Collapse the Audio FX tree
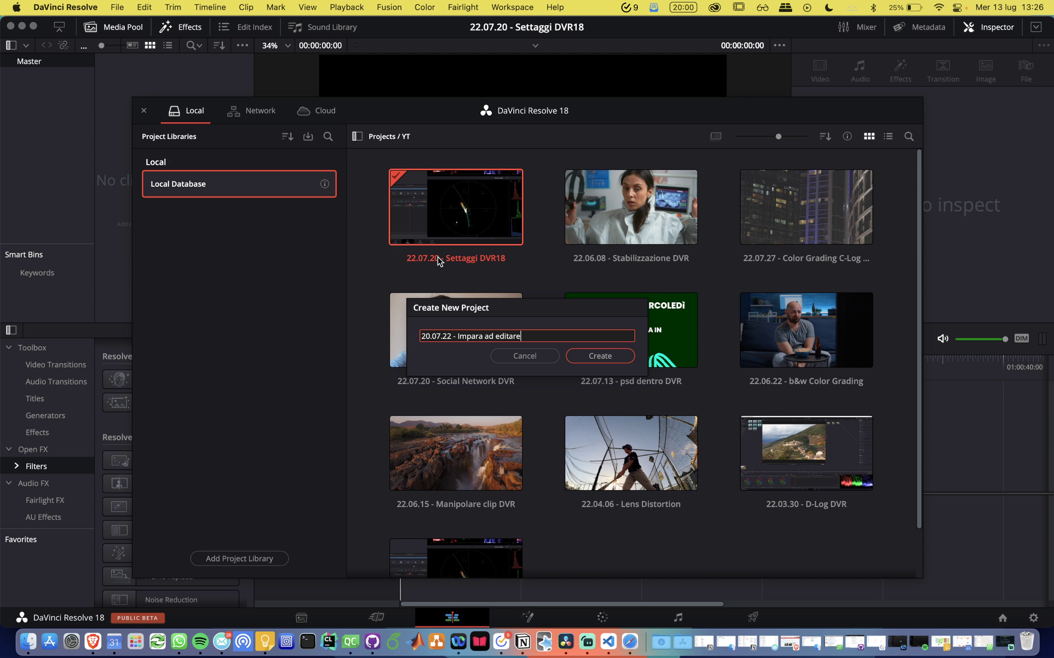 [x=9, y=483]
